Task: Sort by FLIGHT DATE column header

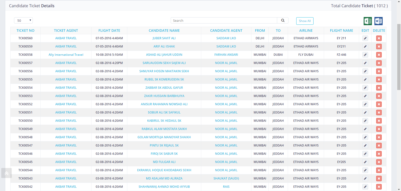Action: [x=109, y=30]
